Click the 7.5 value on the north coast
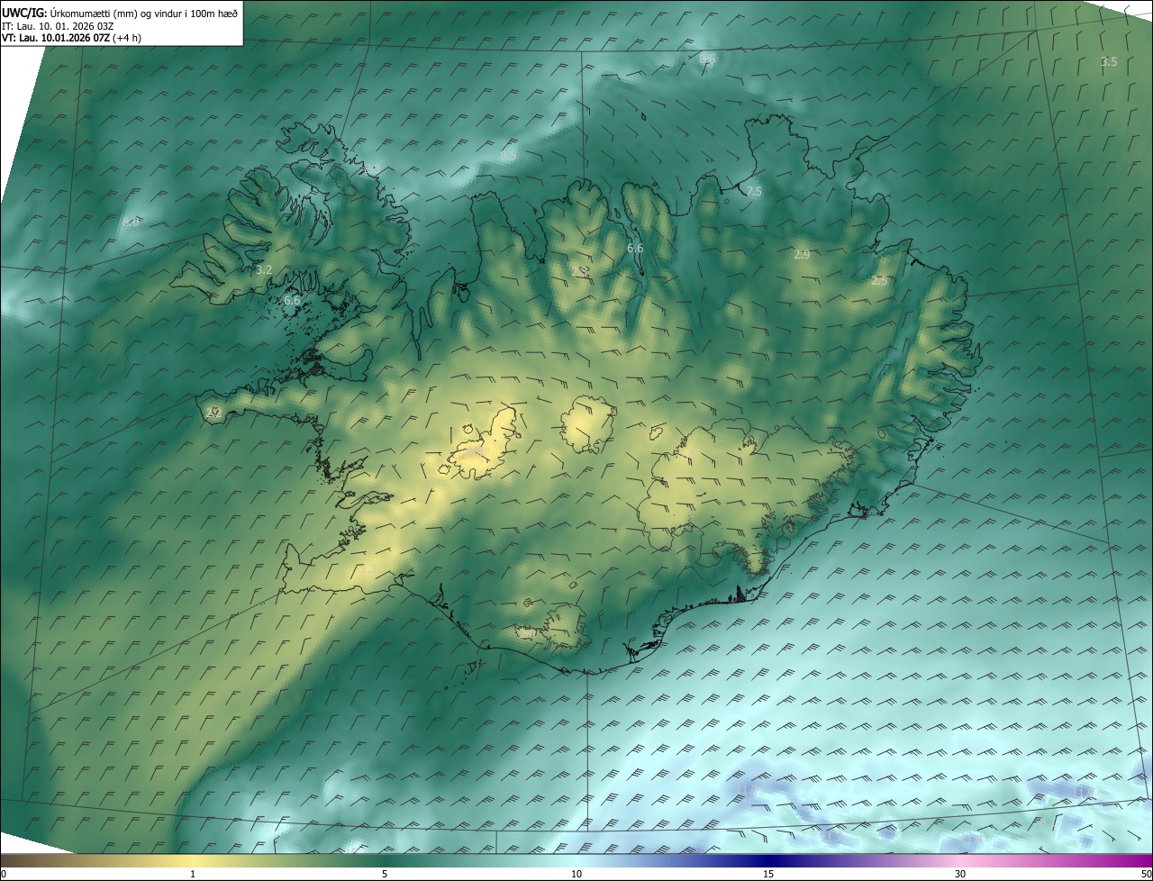This screenshot has height=881, width=1153. click(x=754, y=191)
